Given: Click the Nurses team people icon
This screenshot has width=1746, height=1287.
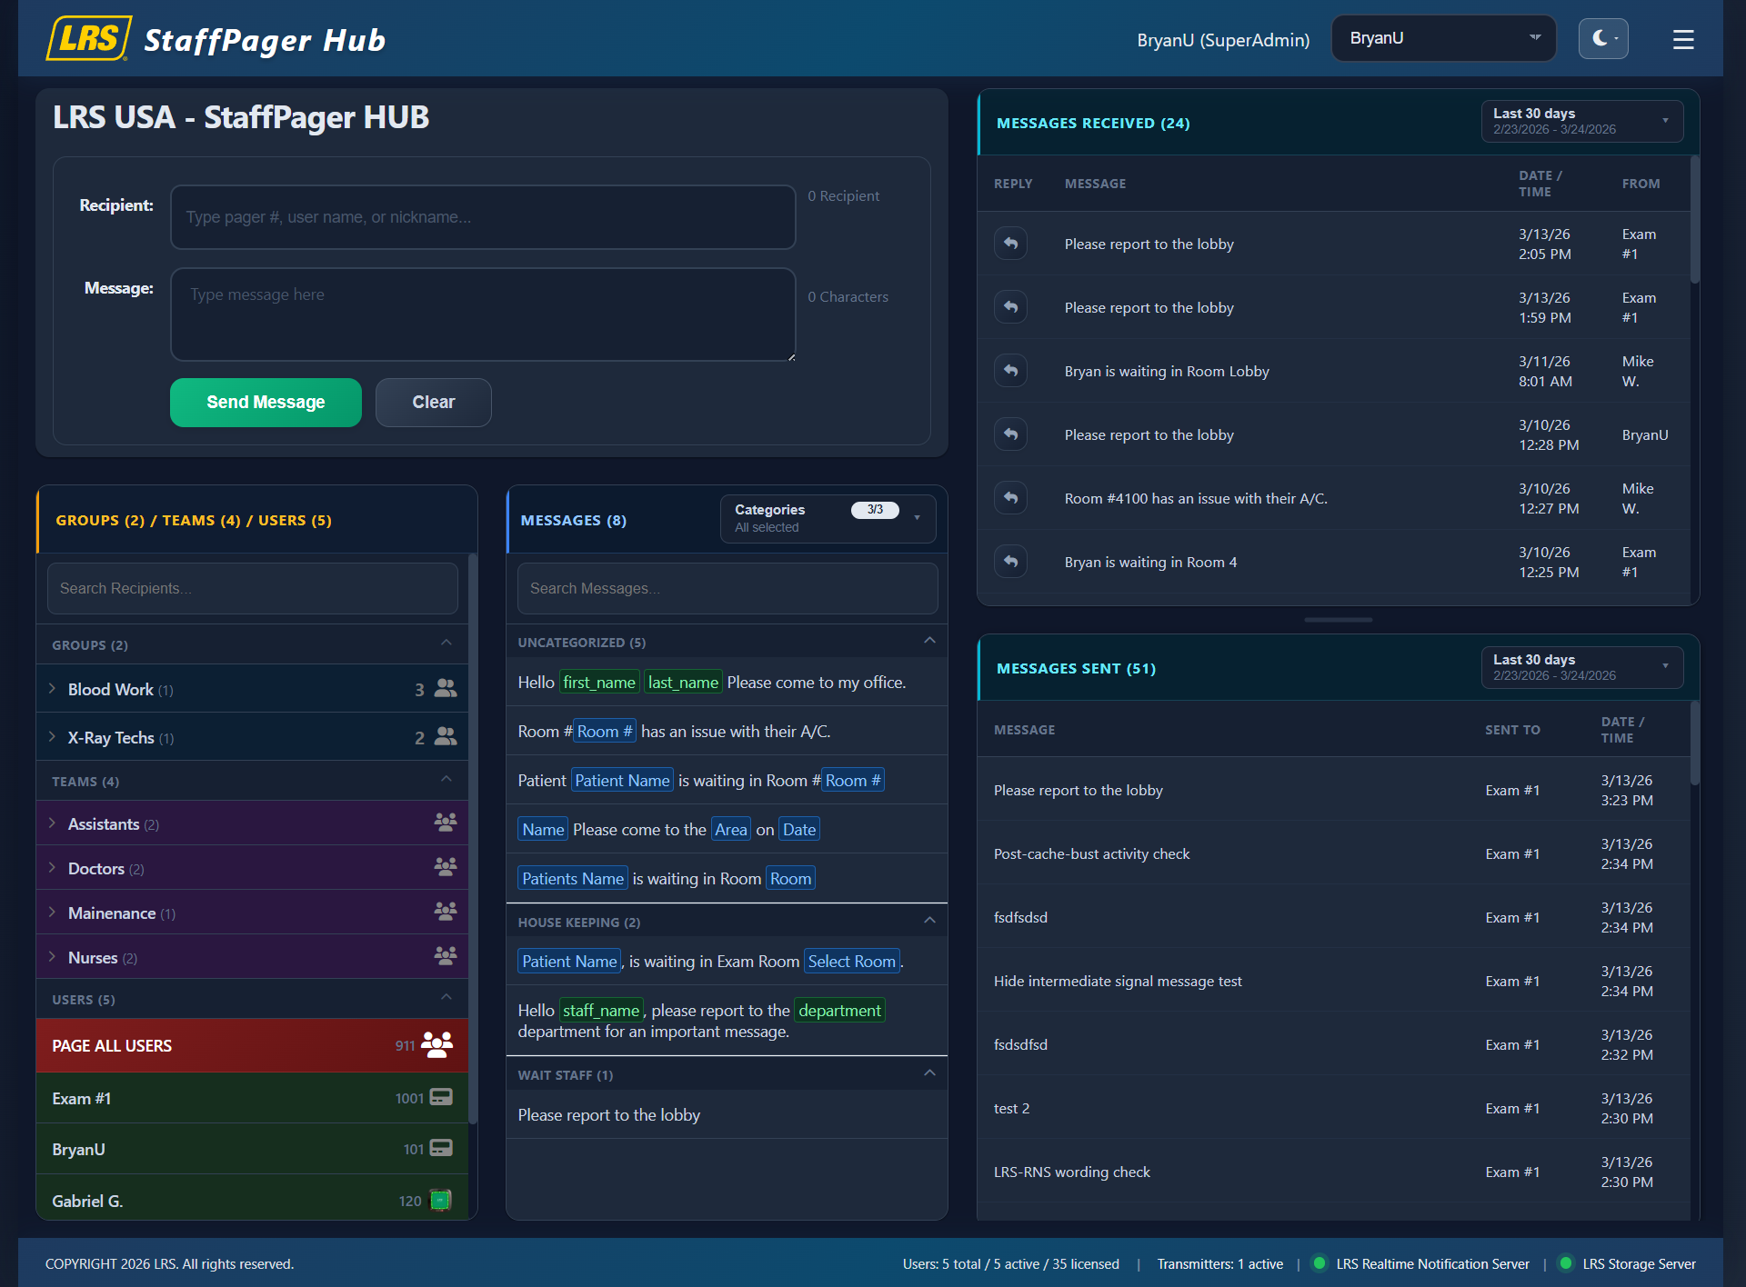Looking at the screenshot, I should [446, 955].
